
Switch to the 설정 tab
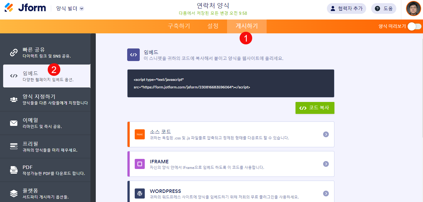click(x=213, y=26)
